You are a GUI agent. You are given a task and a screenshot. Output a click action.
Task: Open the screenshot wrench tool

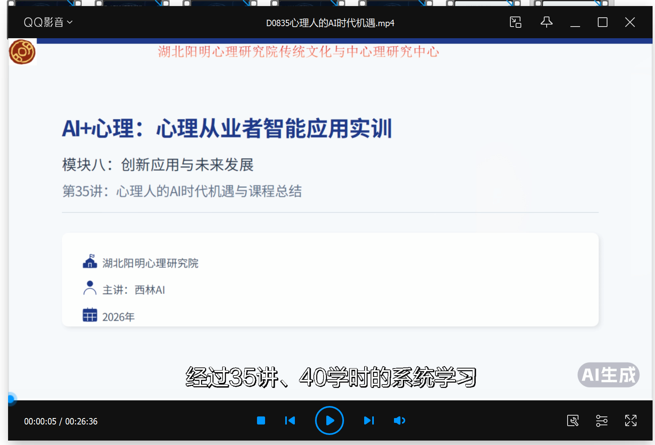pyautogui.click(x=573, y=420)
